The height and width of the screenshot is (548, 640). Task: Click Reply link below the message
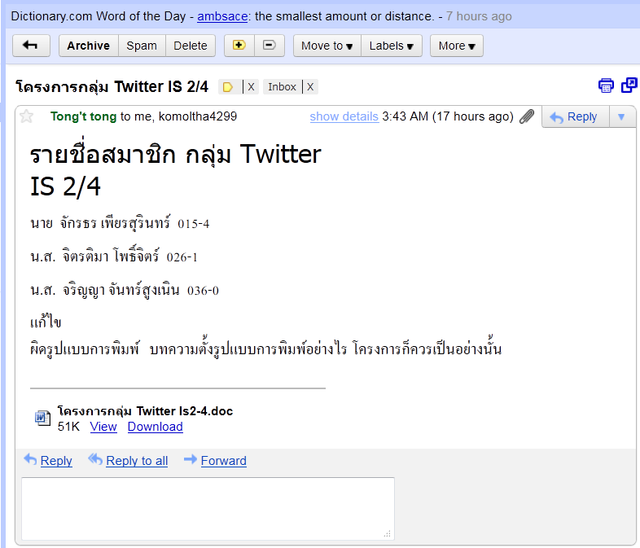click(x=56, y=461)
